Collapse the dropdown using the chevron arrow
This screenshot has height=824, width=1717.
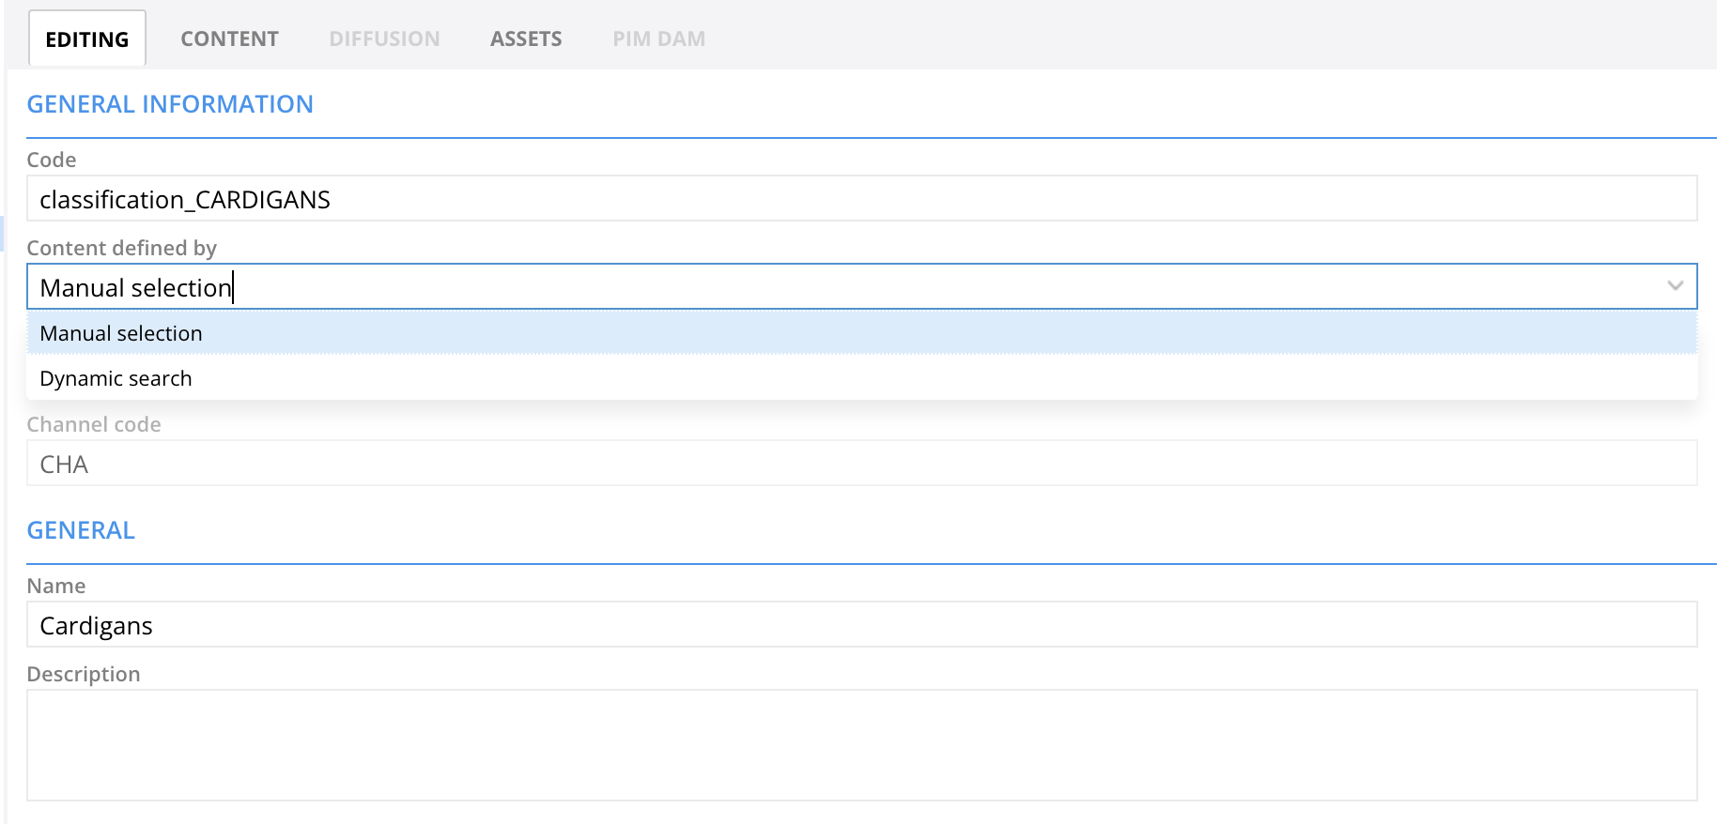(x=1675, y=286)
